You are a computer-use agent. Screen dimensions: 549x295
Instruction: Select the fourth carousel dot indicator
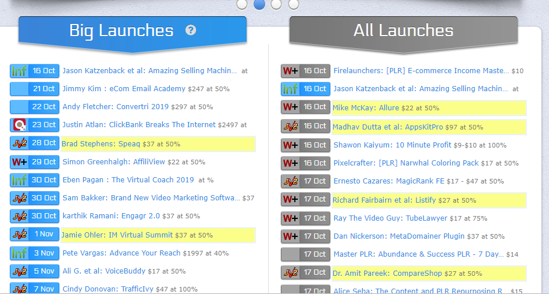(x=294, y=4)
